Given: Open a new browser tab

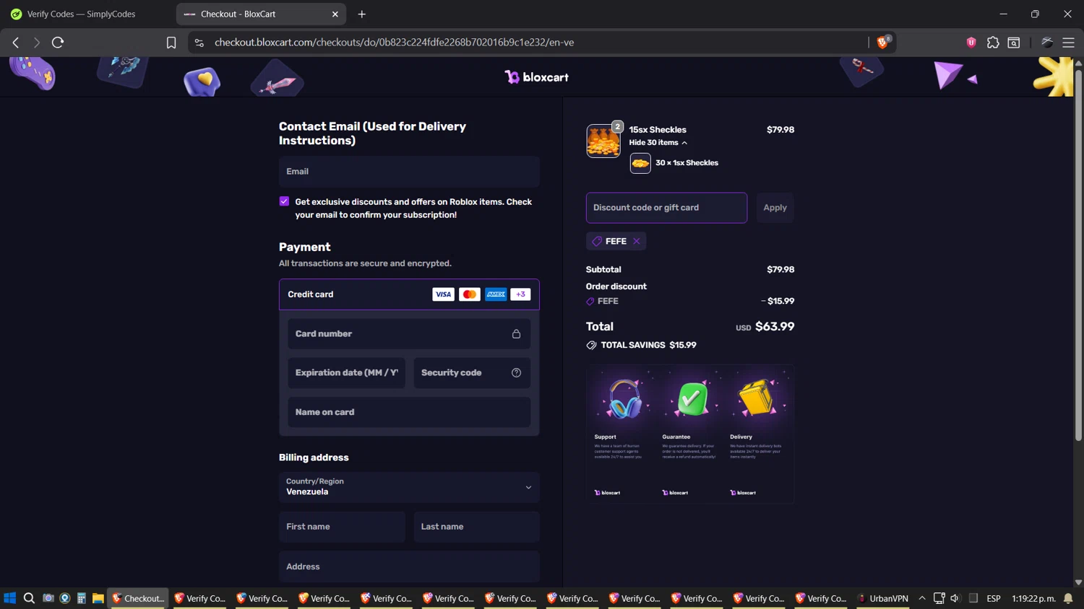Looking at the screenshot, I should pos(362,14).
